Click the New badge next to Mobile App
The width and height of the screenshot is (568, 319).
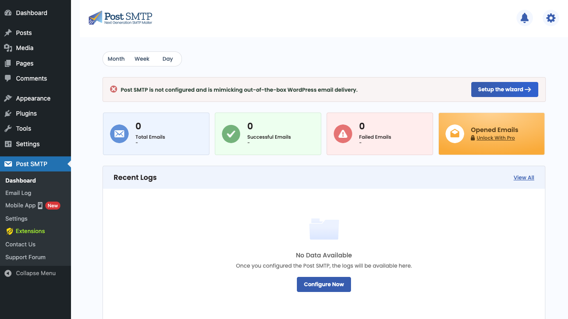[53, 206]
